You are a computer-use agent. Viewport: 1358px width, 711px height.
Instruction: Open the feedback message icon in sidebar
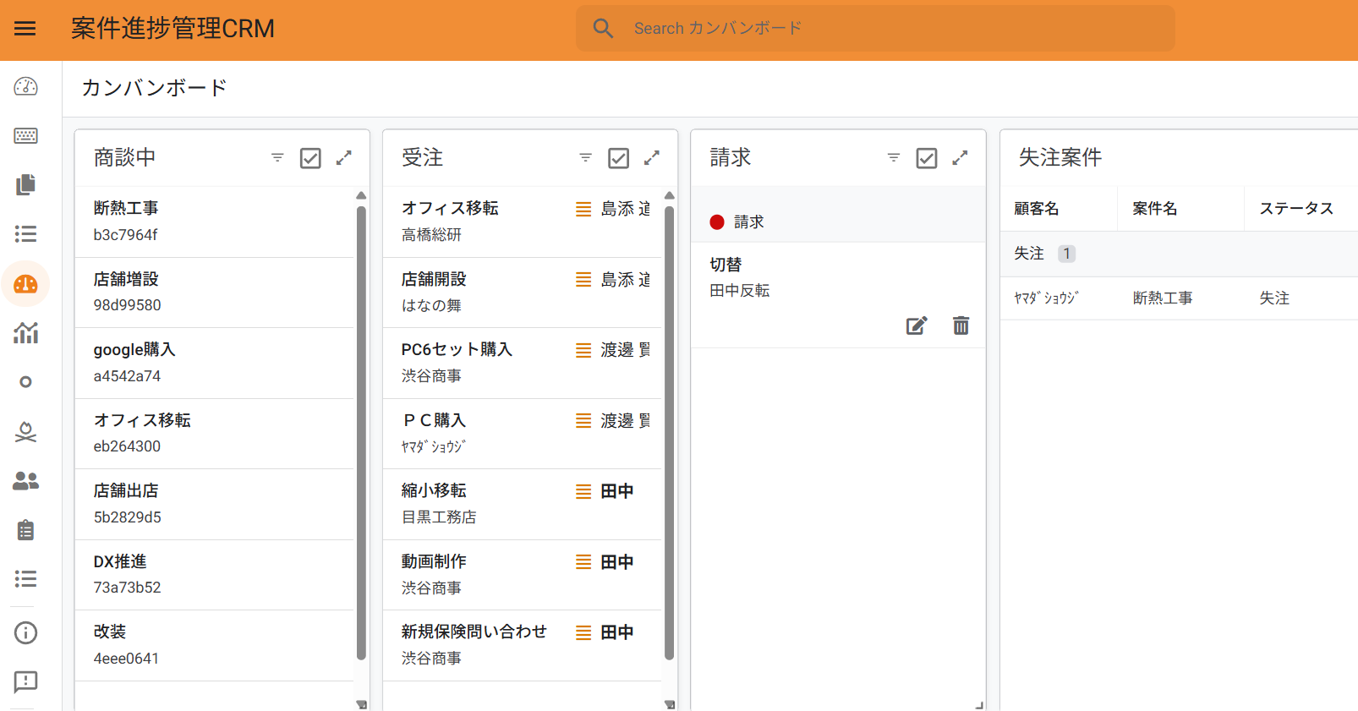point(25,681)
